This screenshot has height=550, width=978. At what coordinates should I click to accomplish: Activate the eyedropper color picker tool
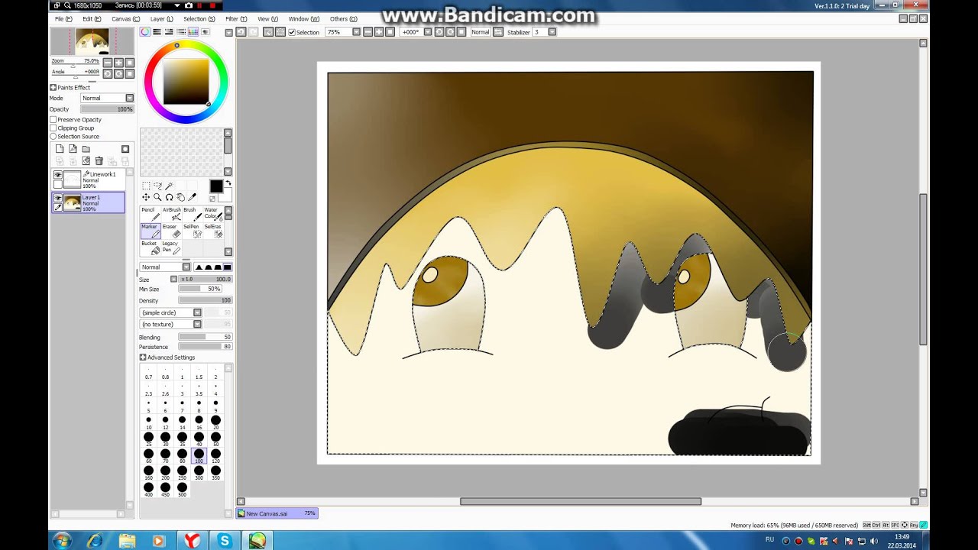pos(192,197)
